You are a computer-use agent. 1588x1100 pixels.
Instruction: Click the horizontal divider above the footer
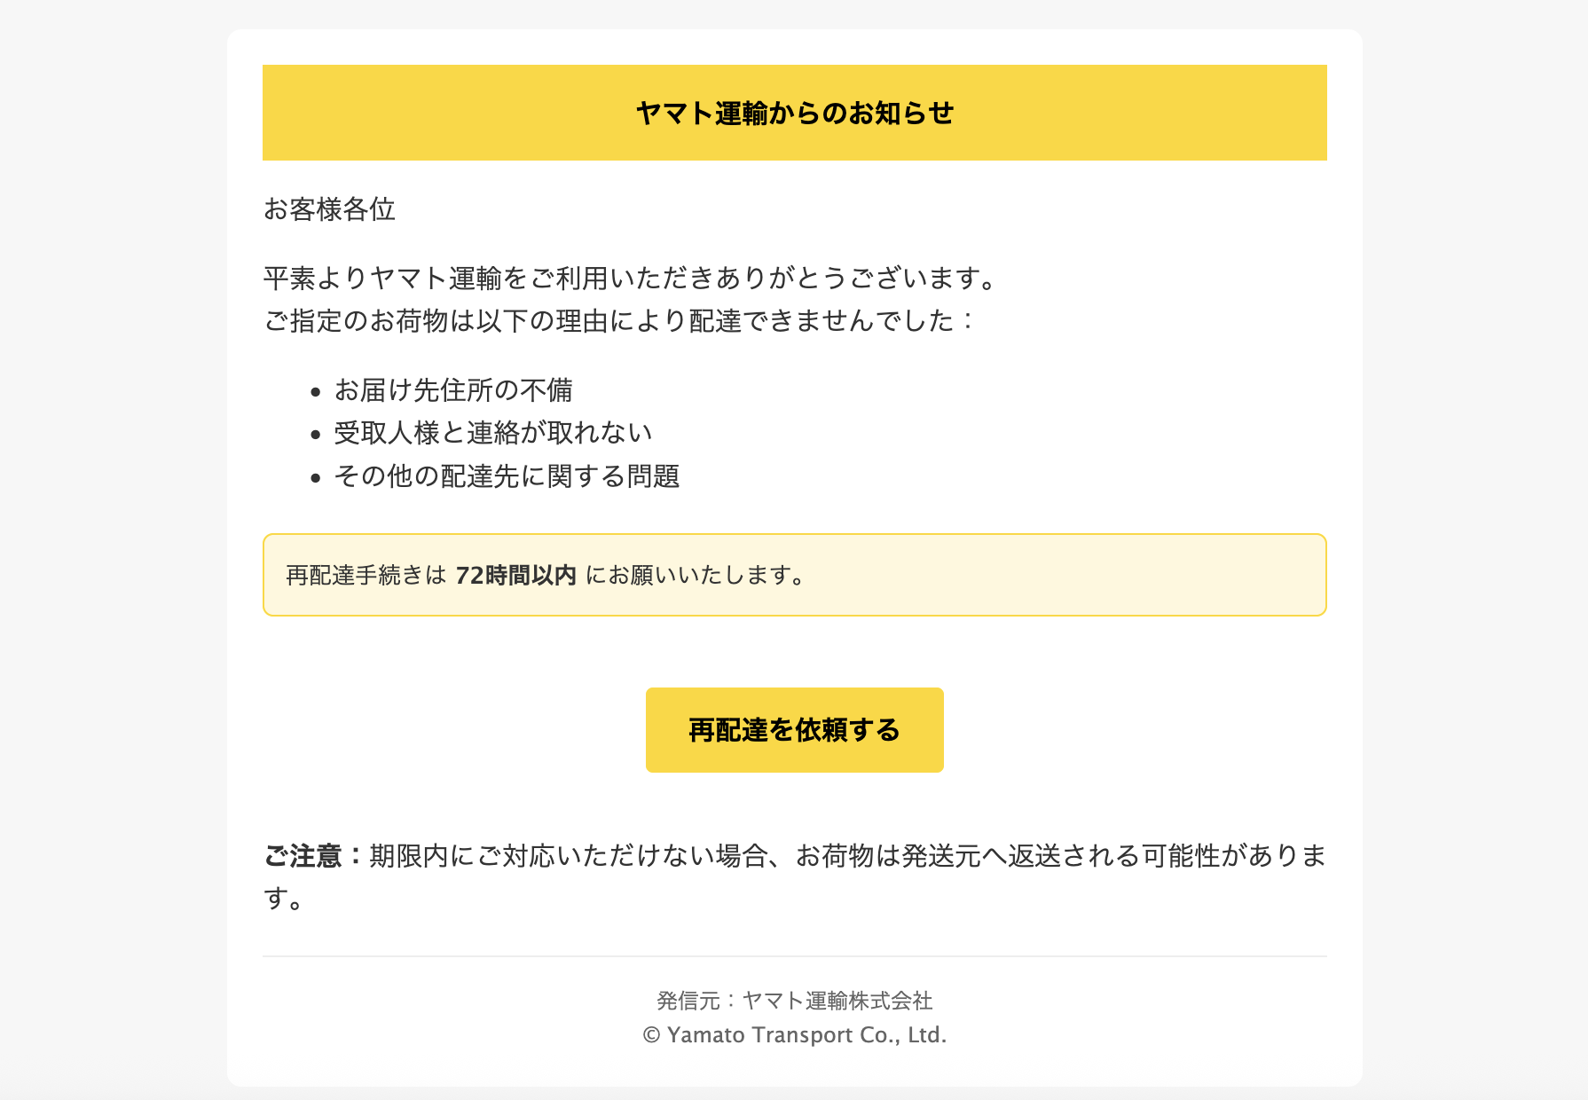coord(794,956)
